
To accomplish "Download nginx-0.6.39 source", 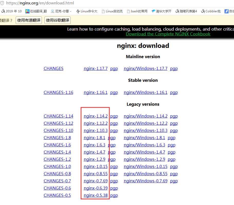I will coord(96,188).
